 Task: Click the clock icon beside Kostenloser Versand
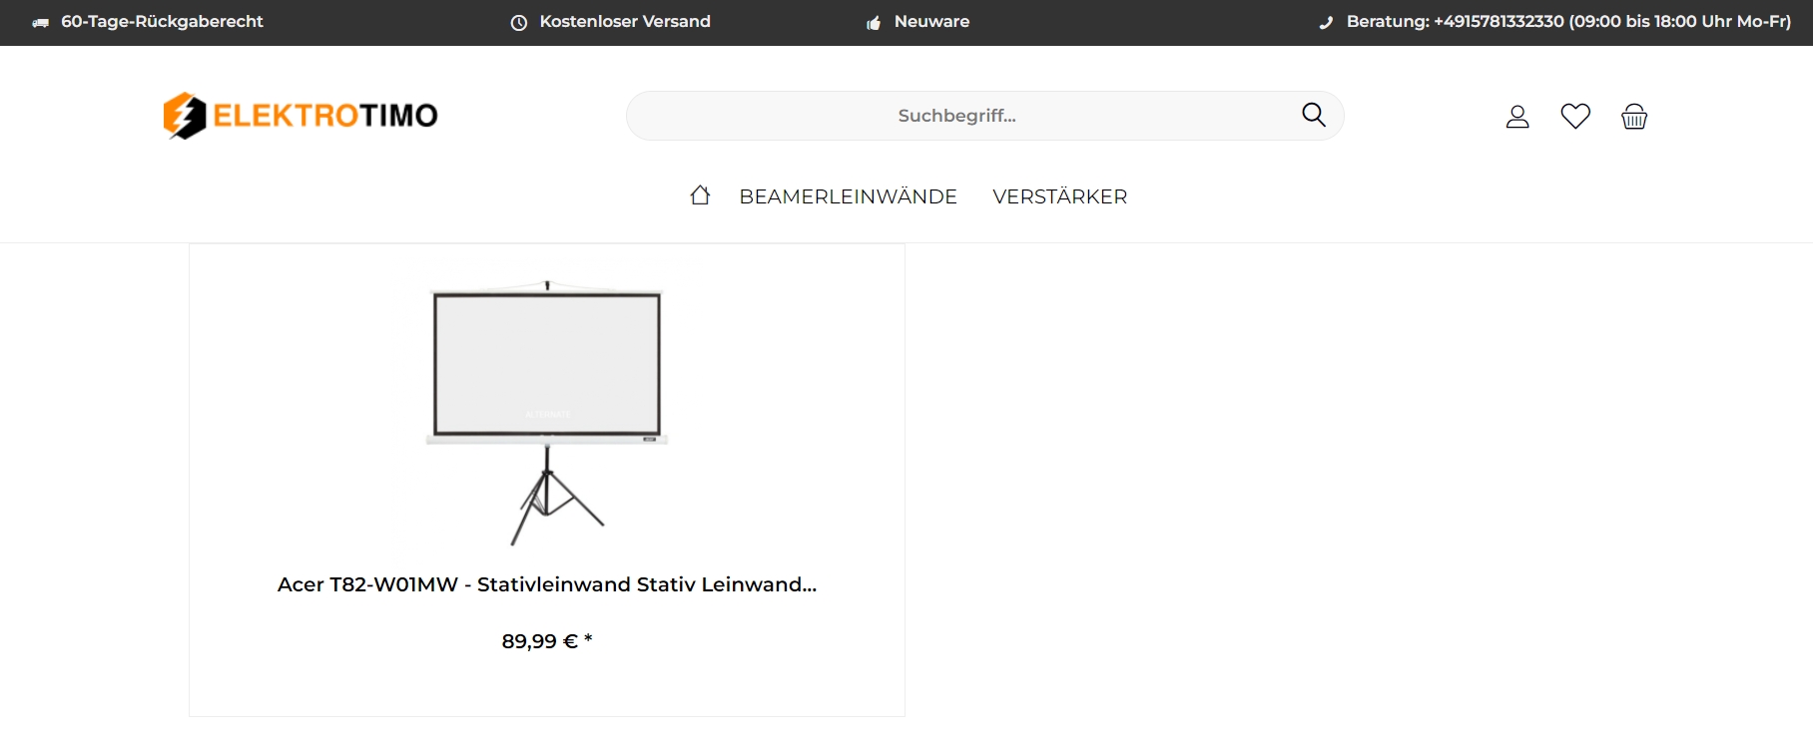click(x=519, y=23)
